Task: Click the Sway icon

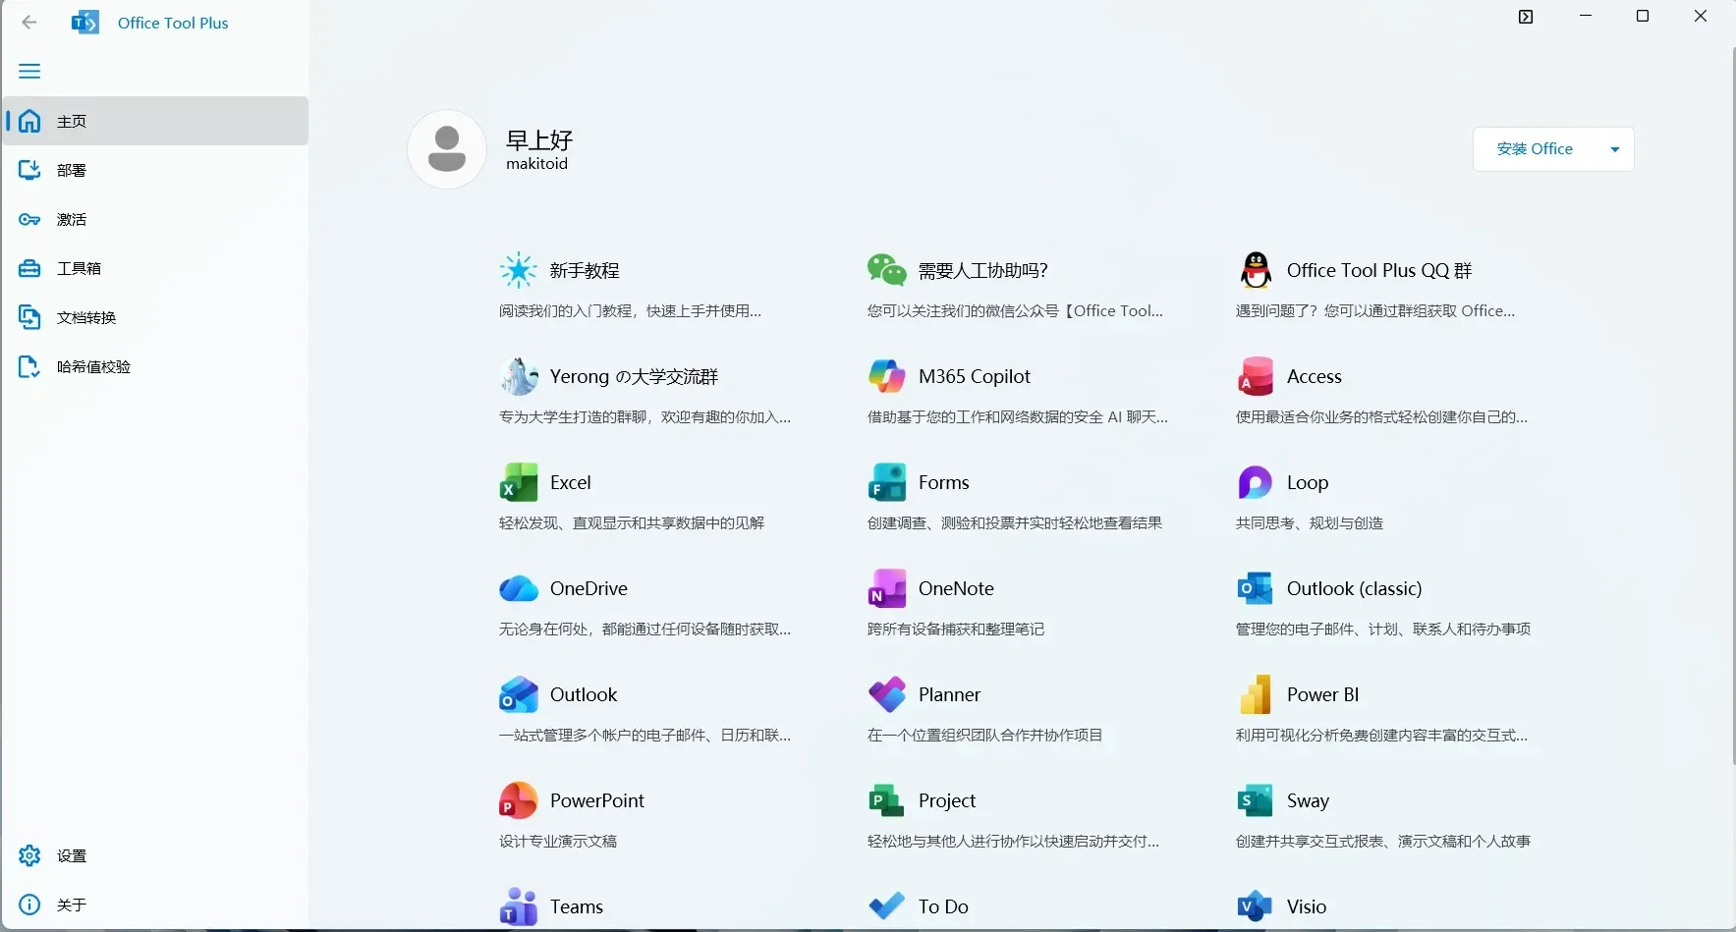Action: (x=1256, y=800)
